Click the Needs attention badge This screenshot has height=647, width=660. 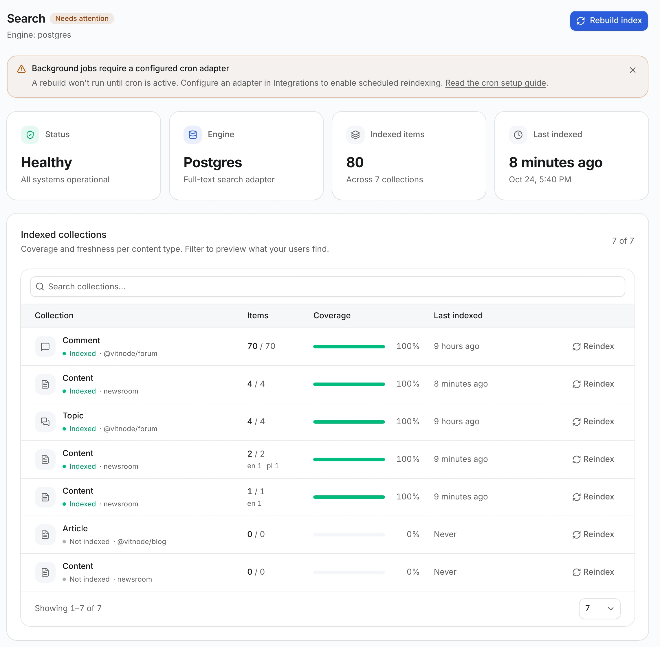(82, 18)
